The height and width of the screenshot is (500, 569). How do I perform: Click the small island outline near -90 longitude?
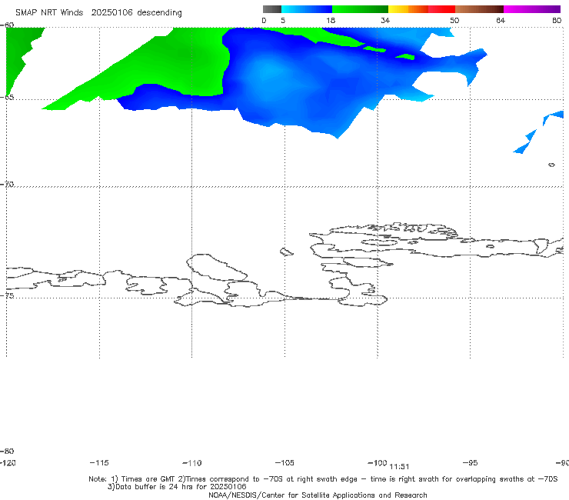pos(551,165)
